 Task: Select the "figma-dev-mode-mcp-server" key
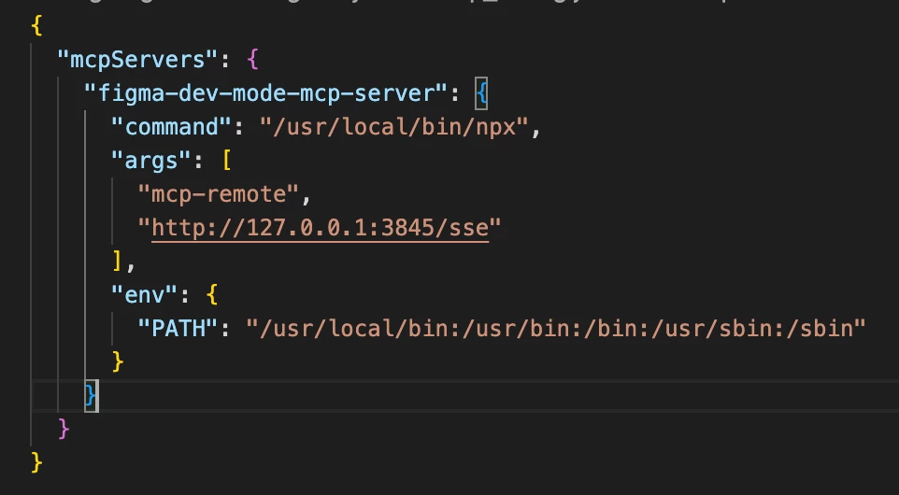point(266,92)
